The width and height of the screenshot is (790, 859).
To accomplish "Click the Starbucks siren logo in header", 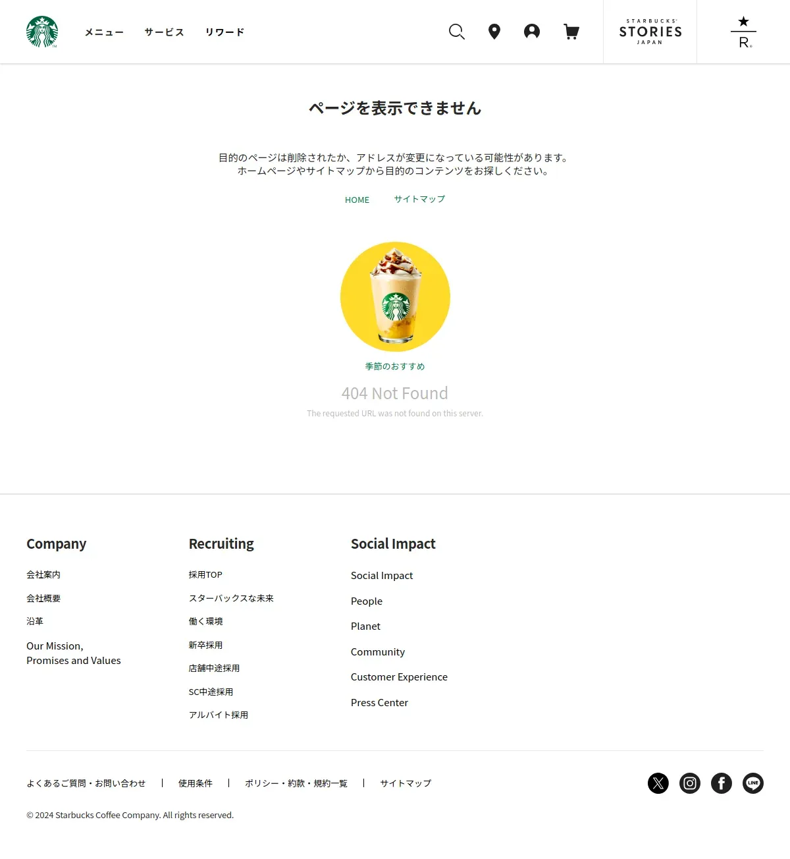I will [x=42, y=32].
